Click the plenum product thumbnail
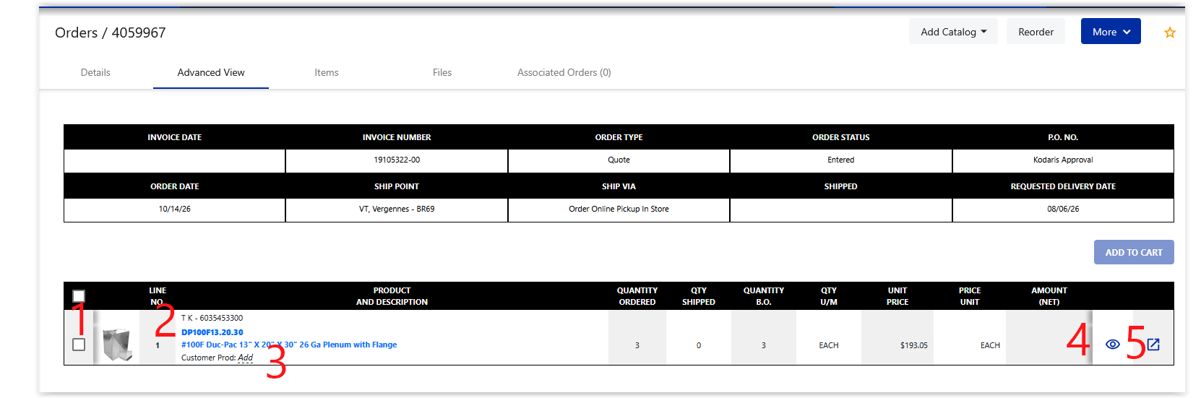The image size is (1201, 398). click(117, 345)
